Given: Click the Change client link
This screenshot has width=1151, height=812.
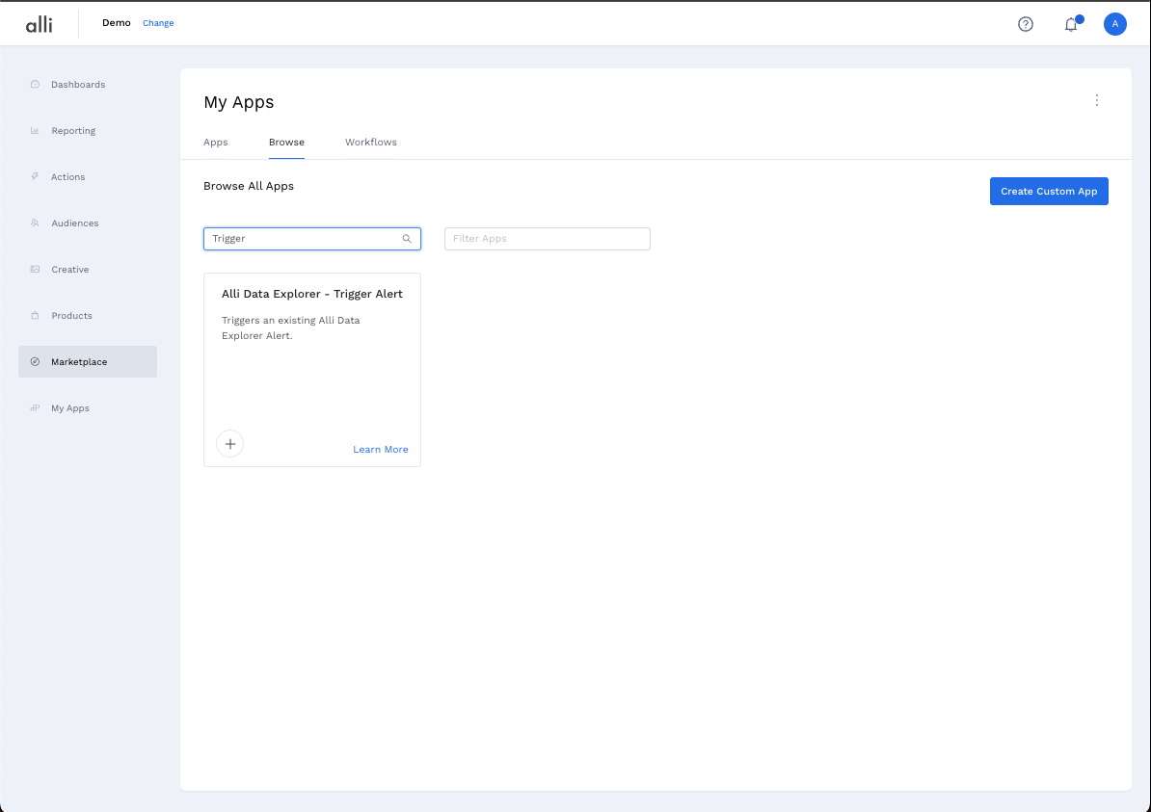Looking at the screenshot, I should click(x=158, y=23).
